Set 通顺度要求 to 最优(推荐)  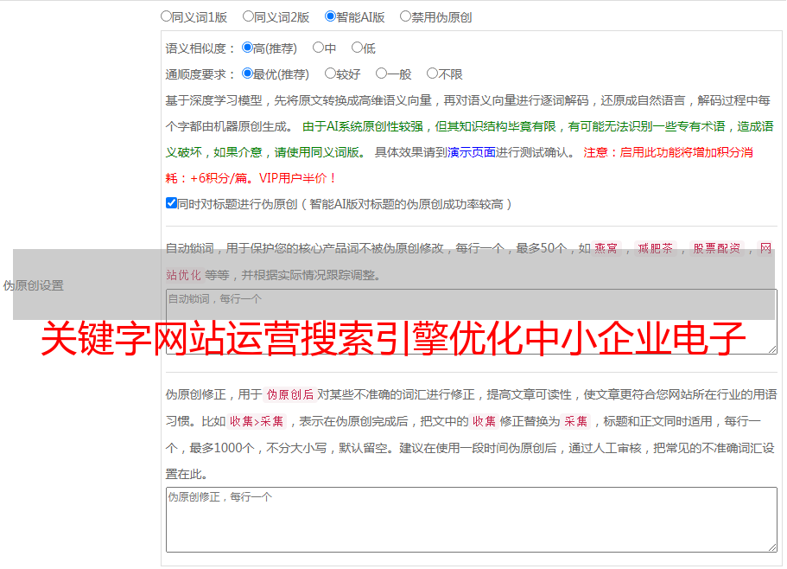(248, 74)
